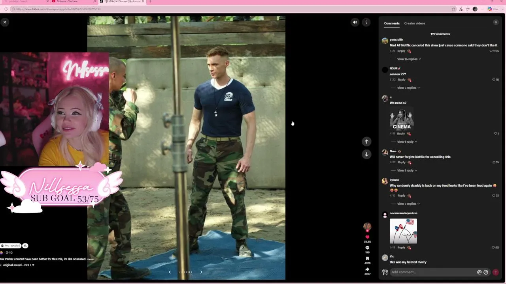Image resolution: width=506 pixels, height=284 pixels.
Task: Open avatar of the 'We need s2' commenter
Action: tap(385, 99)
